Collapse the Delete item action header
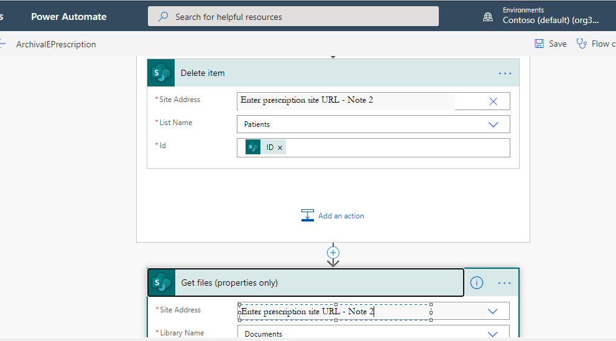Image resolution: width=616 pixels, height=341 pixels. (x=333, y=73)
